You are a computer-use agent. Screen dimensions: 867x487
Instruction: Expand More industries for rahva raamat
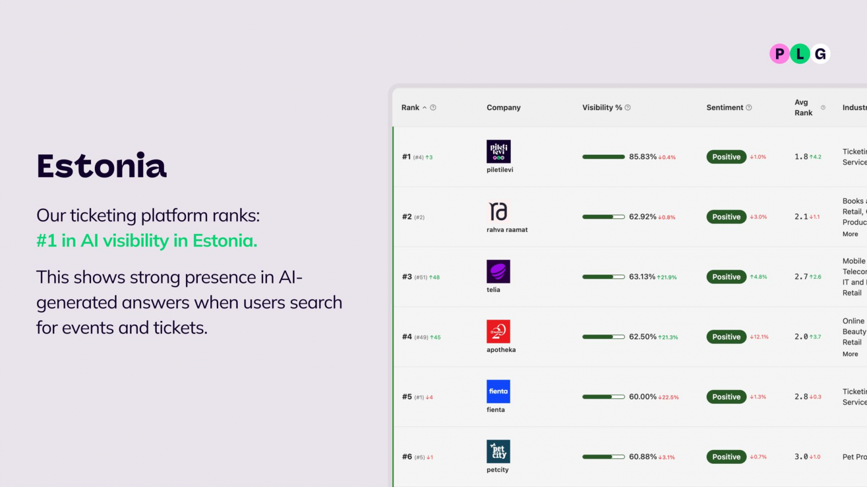pyautogui.click(x=850, y=234)
